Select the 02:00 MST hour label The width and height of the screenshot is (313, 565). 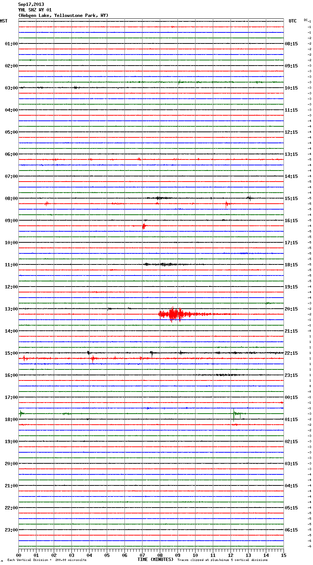11,66
